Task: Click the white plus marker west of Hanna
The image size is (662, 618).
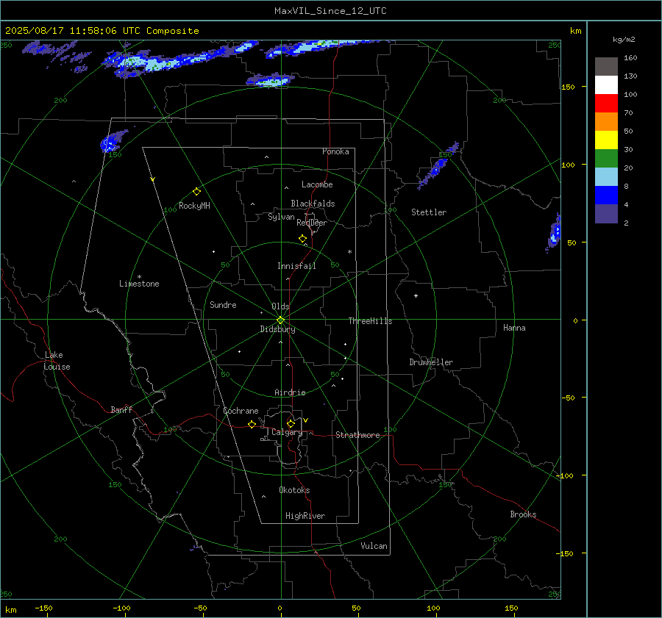Action: [416, 295]
